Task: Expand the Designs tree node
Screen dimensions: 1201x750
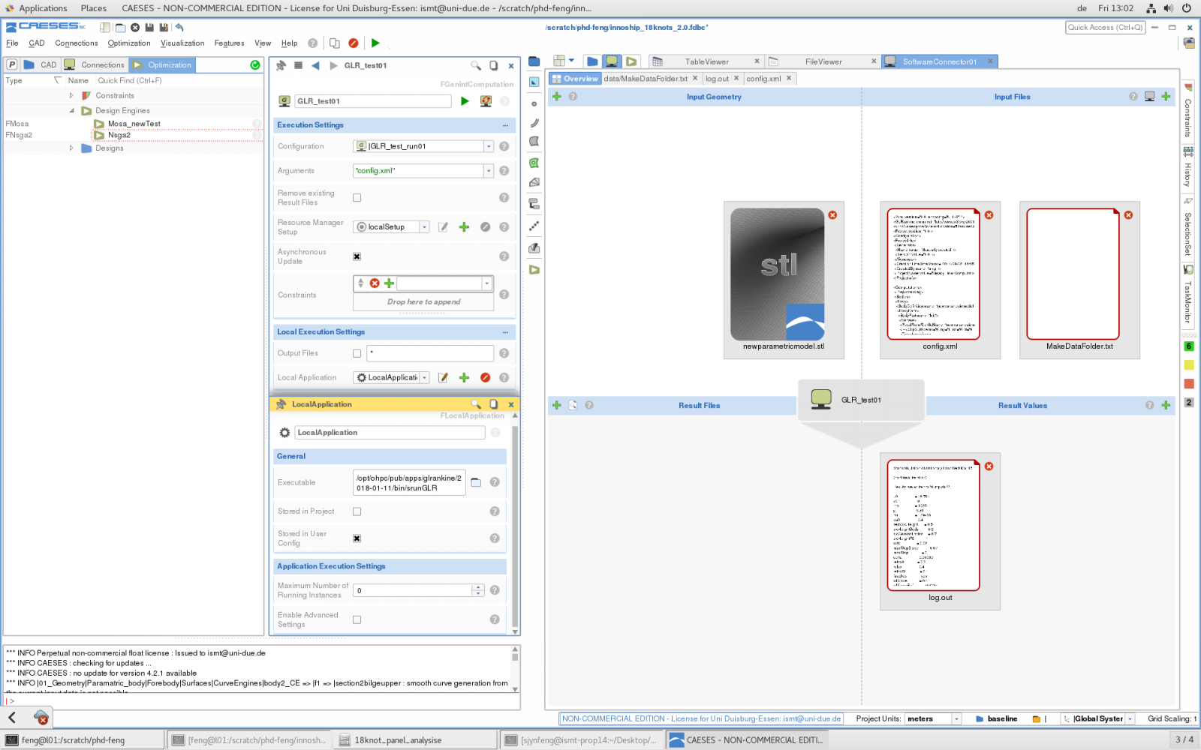Action: 71,148
